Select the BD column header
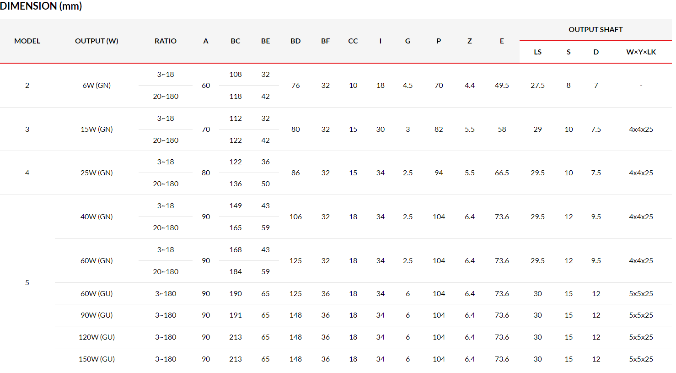Image resolution: width=676 pixels, height=373 pixels. pos(295,41)
